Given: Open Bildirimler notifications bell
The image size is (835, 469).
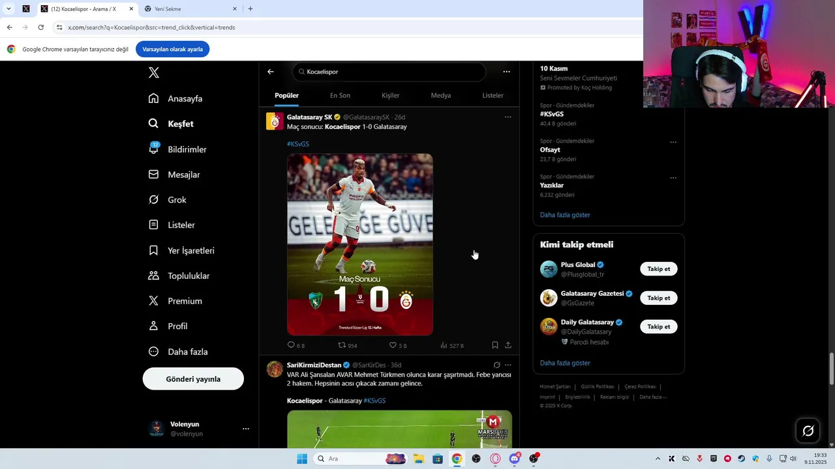Looking at the screenshot, I should pos(153,149).
